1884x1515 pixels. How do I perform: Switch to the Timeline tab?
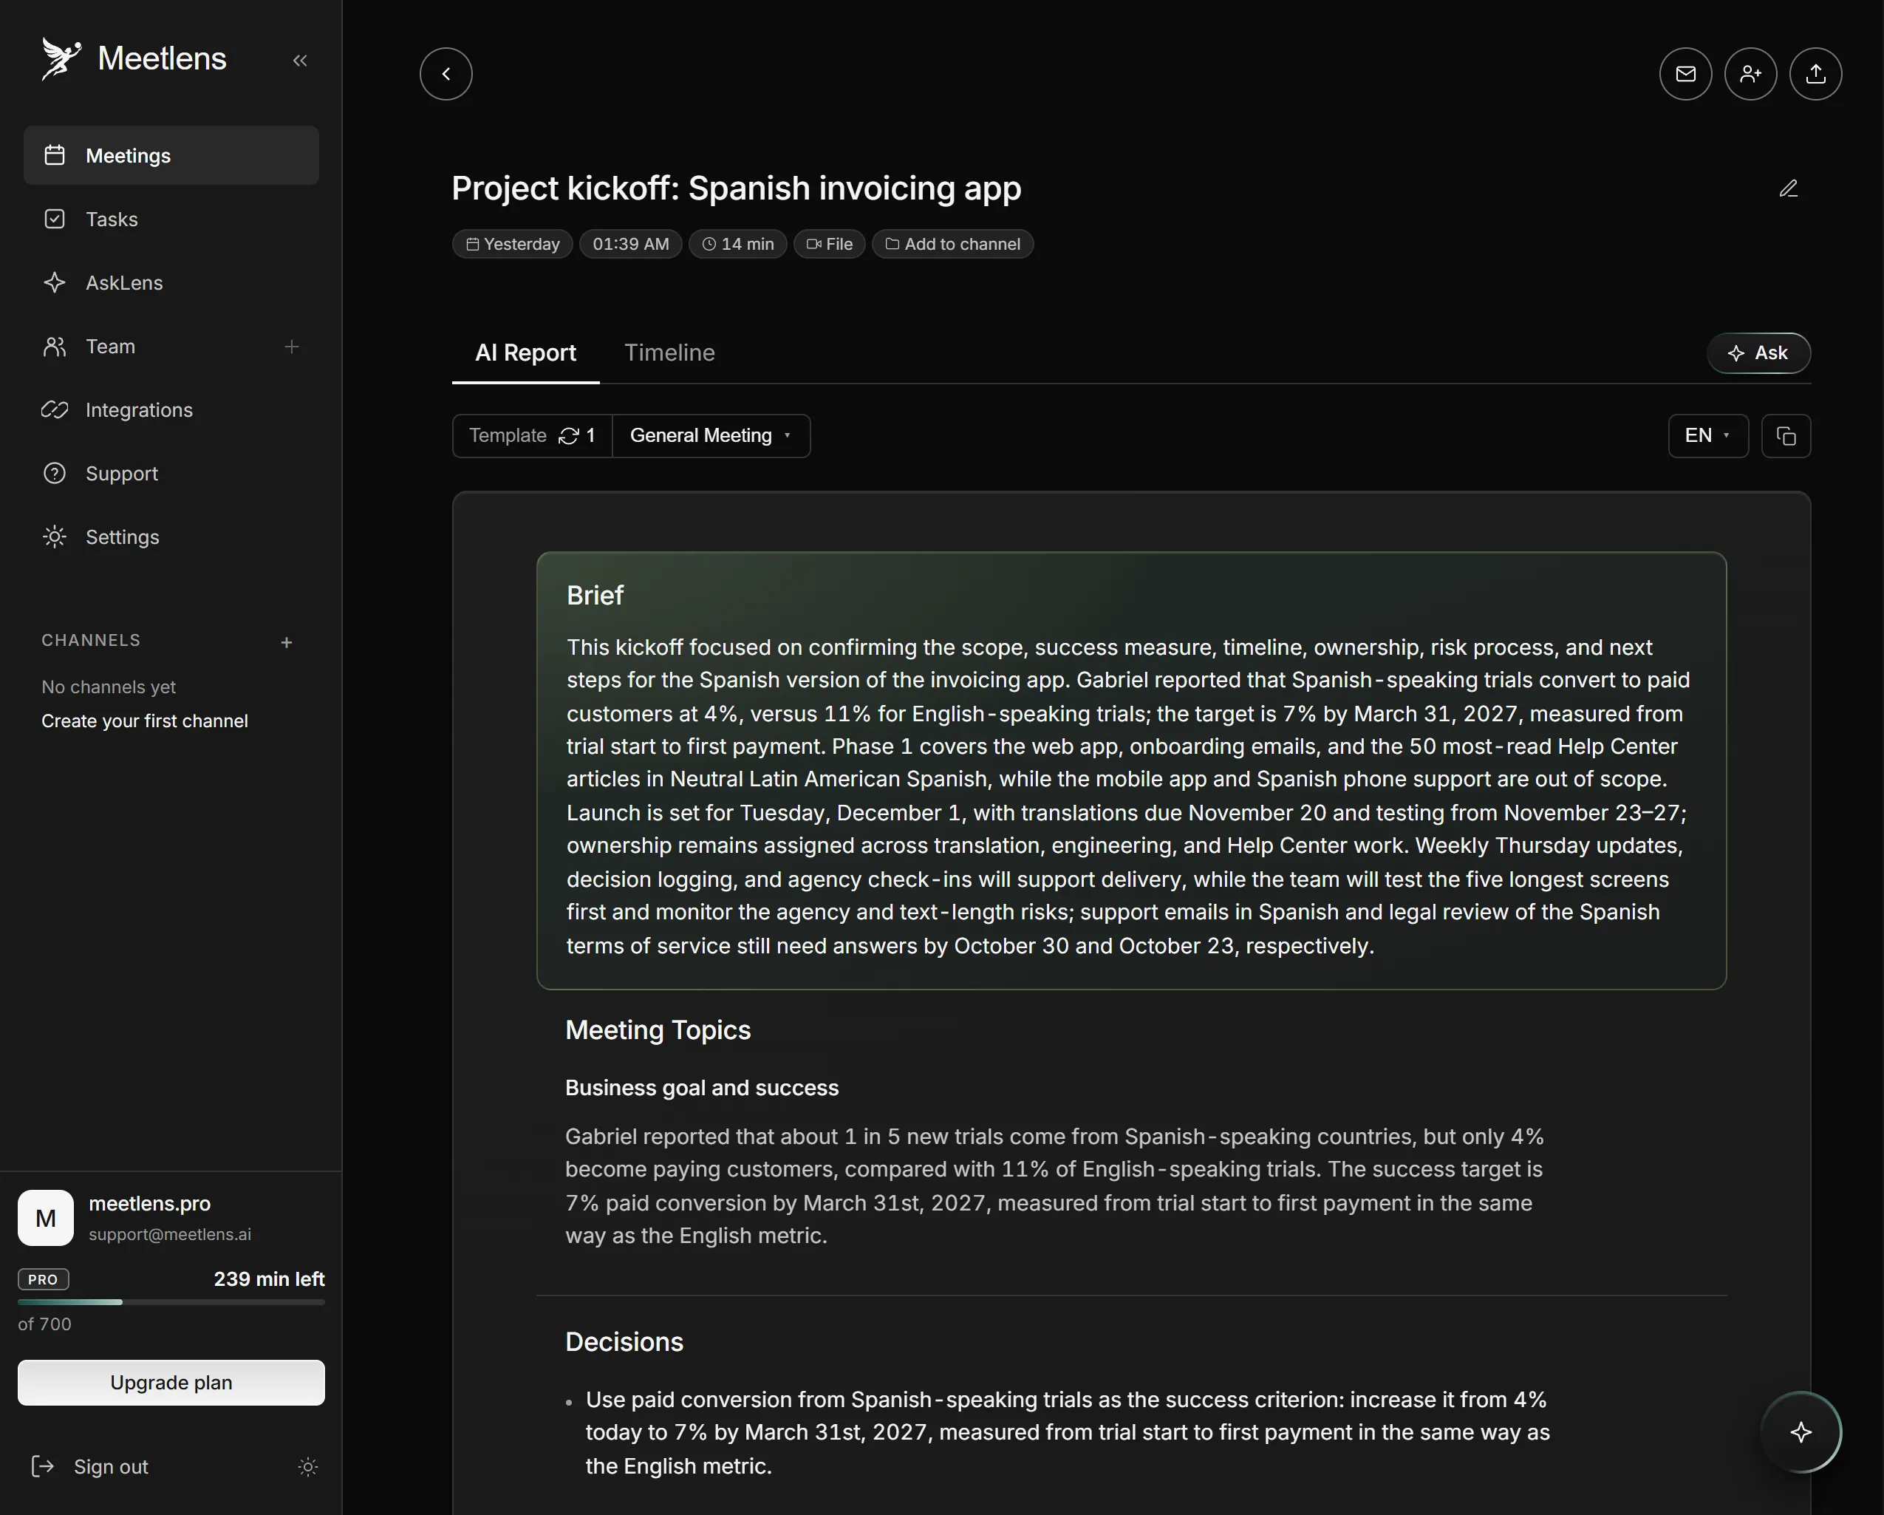tap(669, 353)
